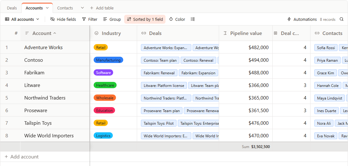The width and height of the screenshot is (348, 166).
Task: Open the Contoso: Renewal linked deal
Action: (198, 60)
